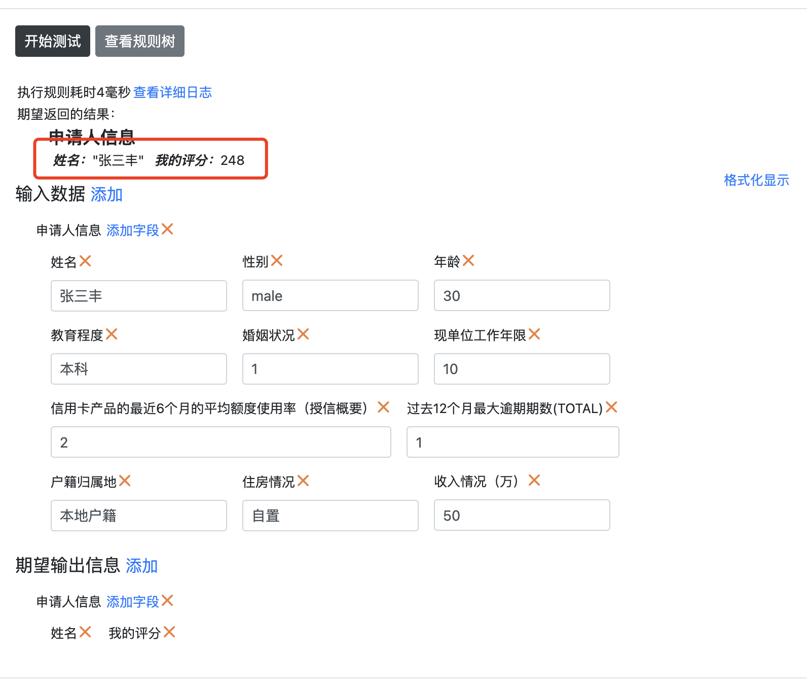Click the 格式化显示 link
The width and height of the screenshot is (807, 682).
756,180
